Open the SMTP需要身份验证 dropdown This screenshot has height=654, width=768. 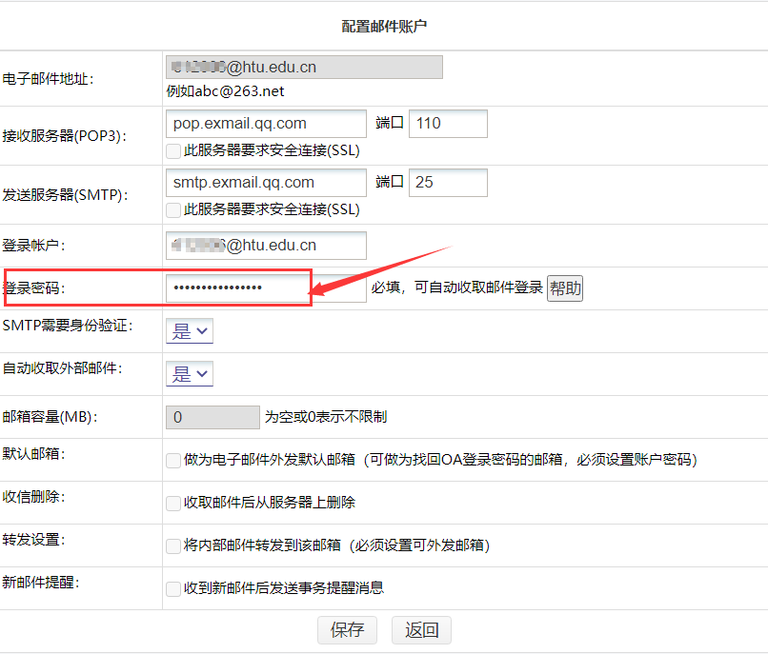coord(190,331)
